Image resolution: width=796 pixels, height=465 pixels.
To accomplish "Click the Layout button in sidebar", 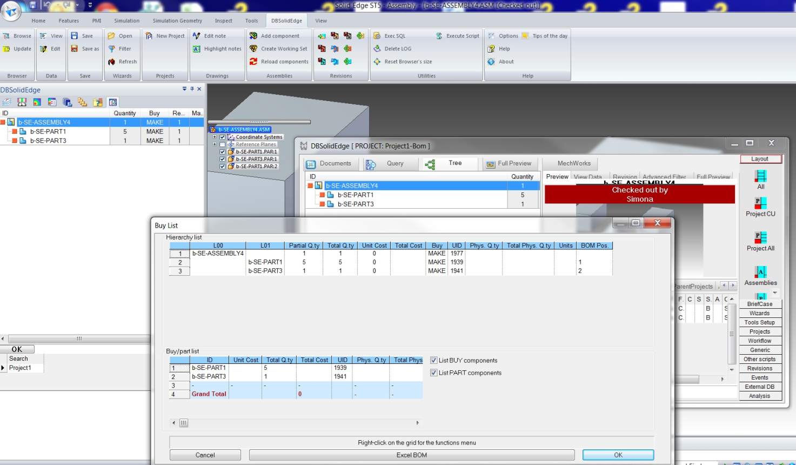I will click(759, 159).
